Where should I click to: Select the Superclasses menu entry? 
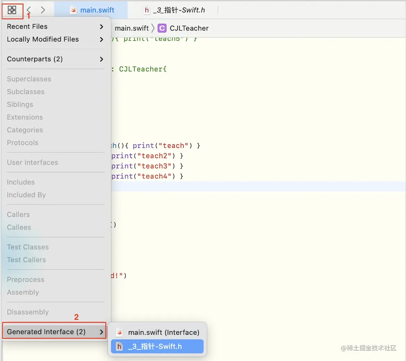(29, 79)
